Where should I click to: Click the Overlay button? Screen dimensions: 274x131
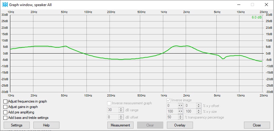click(180, 125)
